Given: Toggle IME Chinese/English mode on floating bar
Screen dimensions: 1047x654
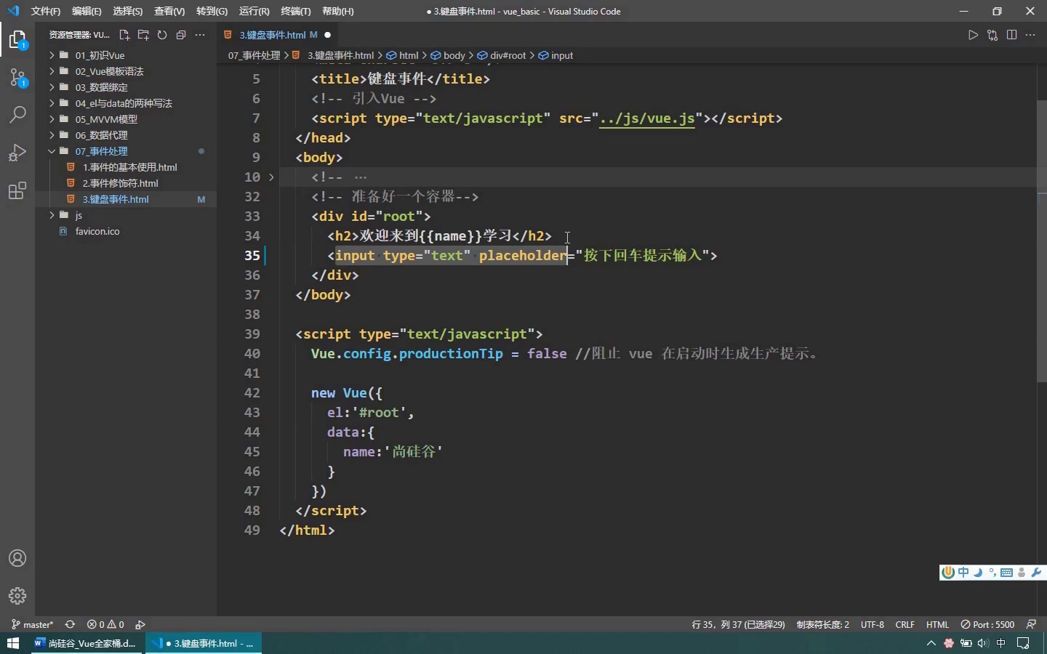Looking at the screenshot, I should [963, 573].
